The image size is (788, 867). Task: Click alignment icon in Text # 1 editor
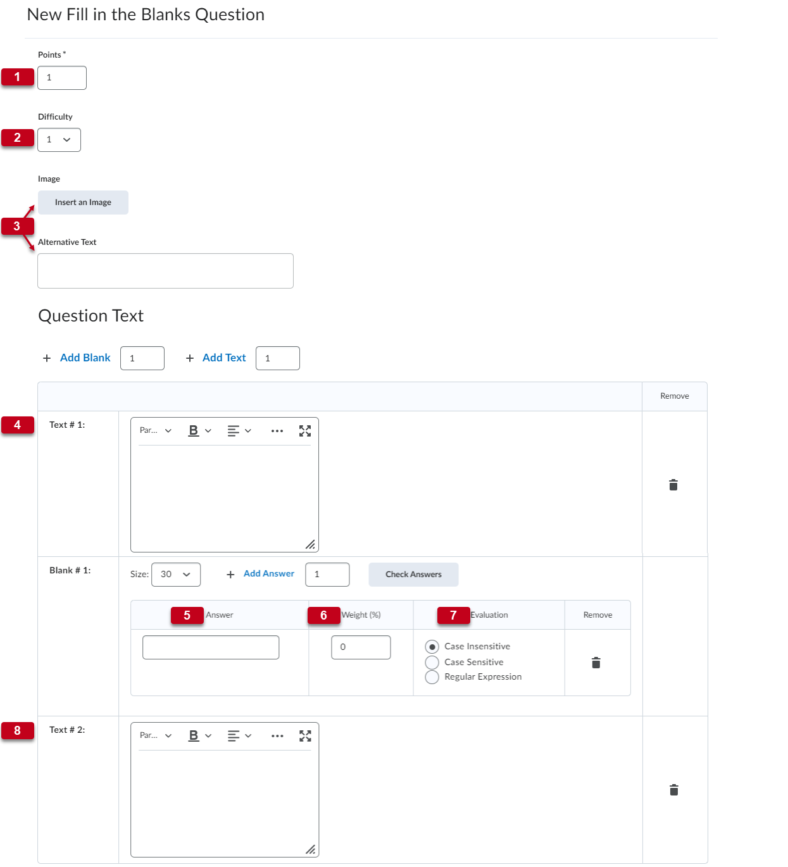pos(233,431)
